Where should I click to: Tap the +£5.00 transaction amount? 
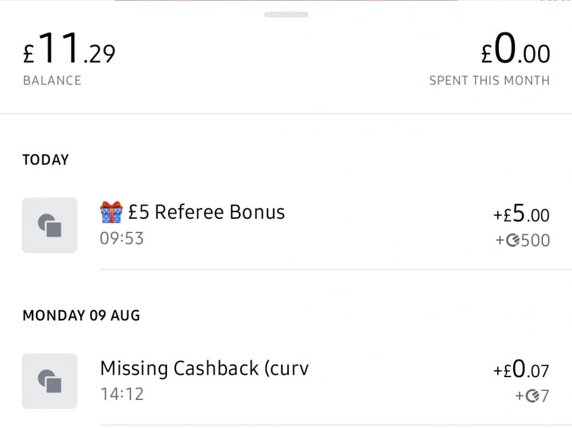pos(521,215)
